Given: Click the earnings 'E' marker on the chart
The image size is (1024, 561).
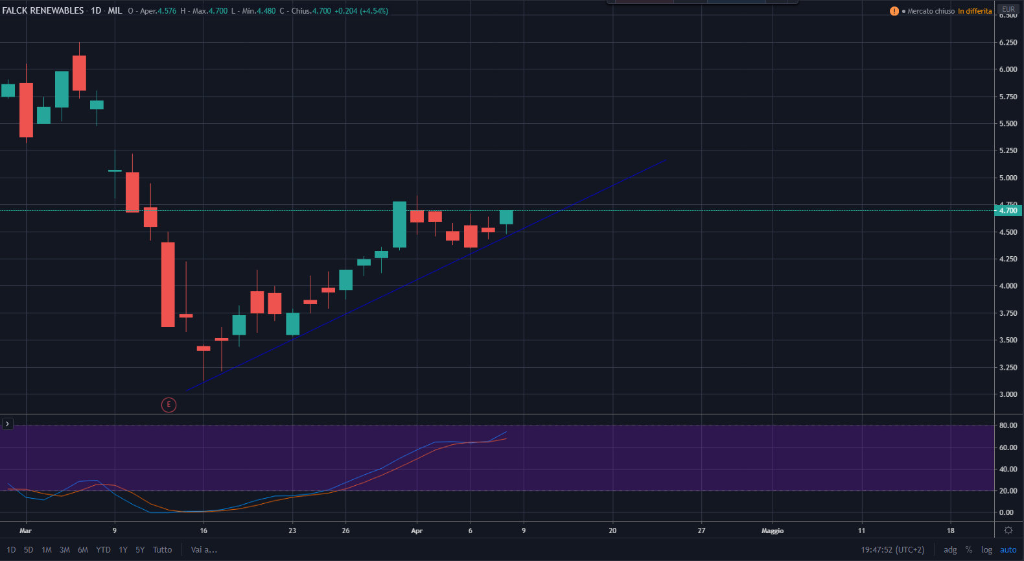Looking at the screenshot, I should pos(169,405).
